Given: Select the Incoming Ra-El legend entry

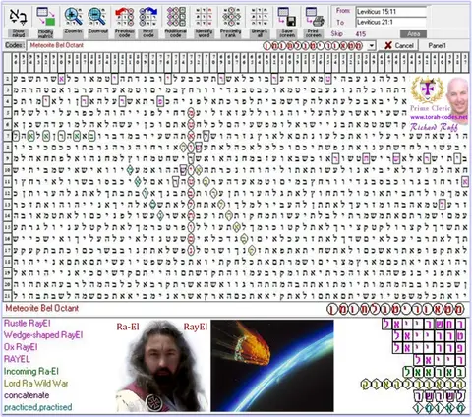Looking at the screenshot, I should pyautogui.click(x=31, y=372).
